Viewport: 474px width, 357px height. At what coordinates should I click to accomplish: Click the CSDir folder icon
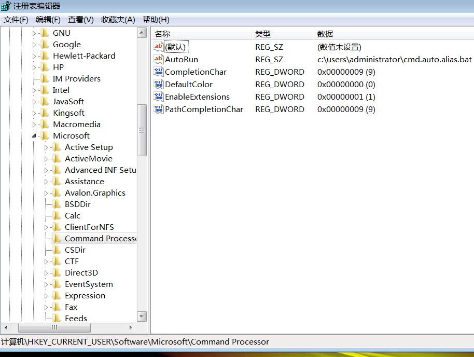tap(57, 250)
